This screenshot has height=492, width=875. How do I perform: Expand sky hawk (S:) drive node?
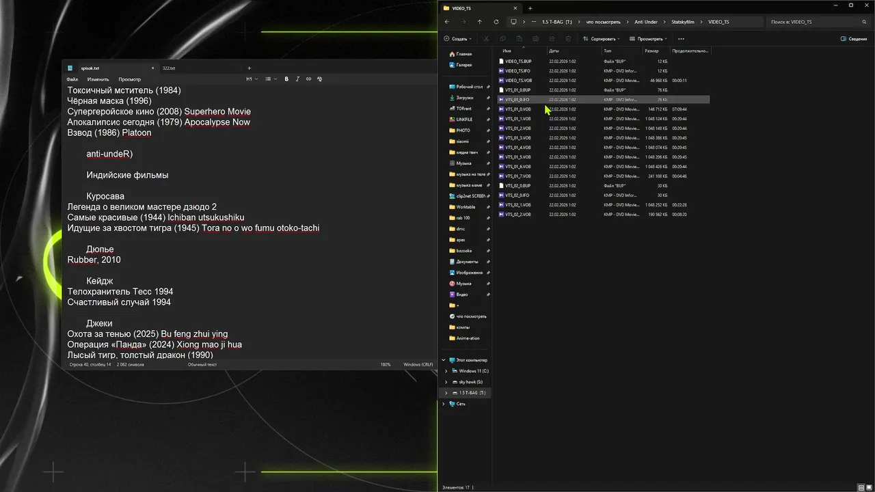pos(446,382)
